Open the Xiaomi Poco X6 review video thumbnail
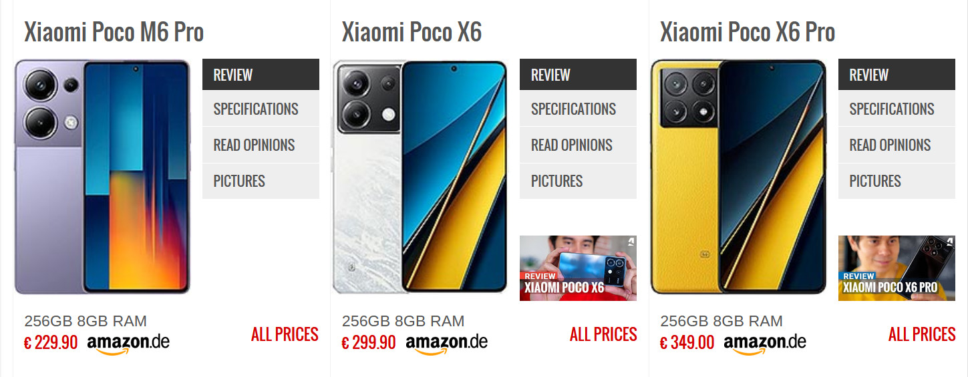The image size is (968, 377). tap(578, 268)
